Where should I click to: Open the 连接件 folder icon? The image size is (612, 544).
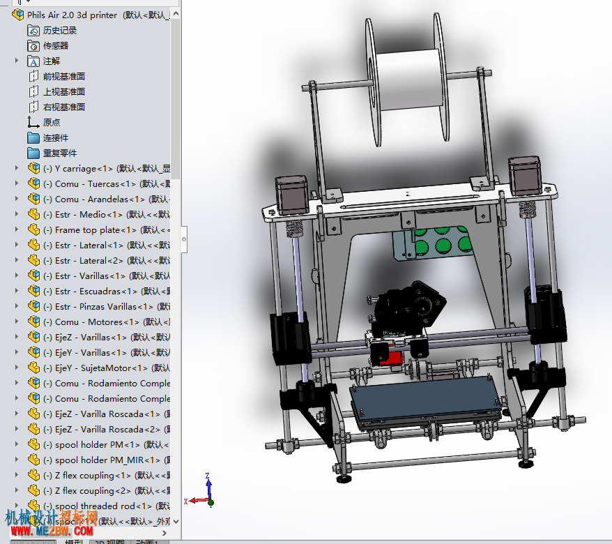33,138
